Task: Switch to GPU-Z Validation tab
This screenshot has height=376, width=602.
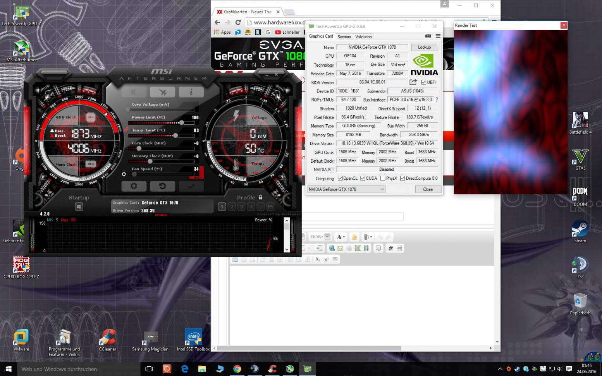Action: pos(363,37)
